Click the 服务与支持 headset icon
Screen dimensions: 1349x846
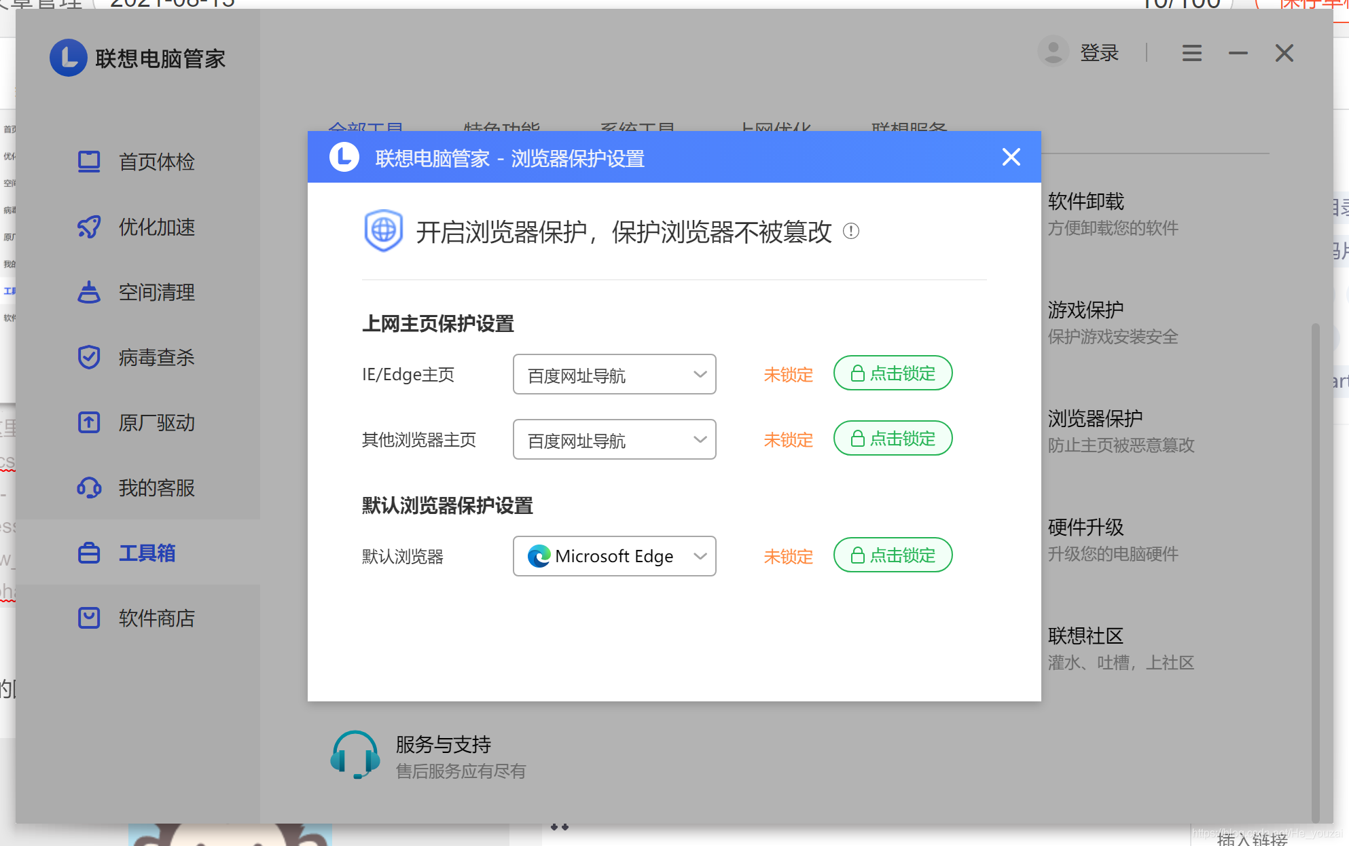[x=355, y=754]
